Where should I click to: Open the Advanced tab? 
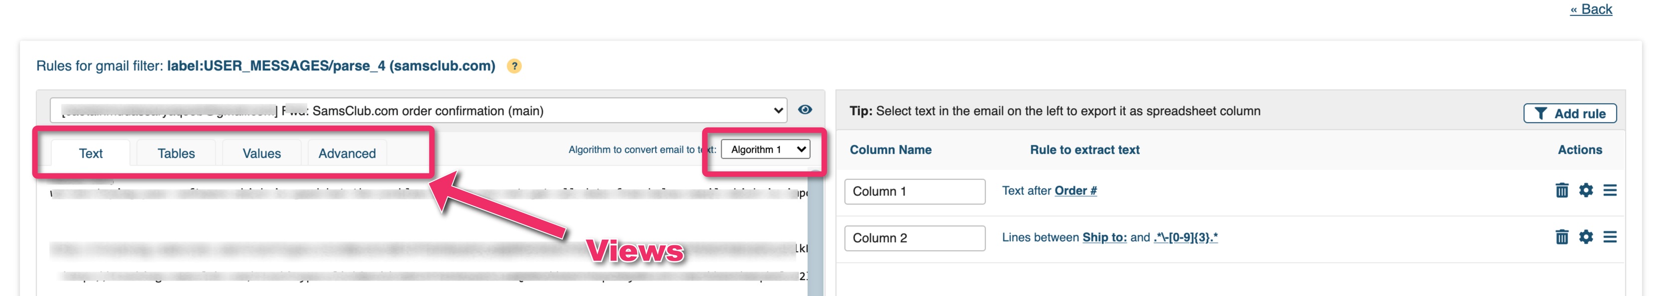point(347,153)
